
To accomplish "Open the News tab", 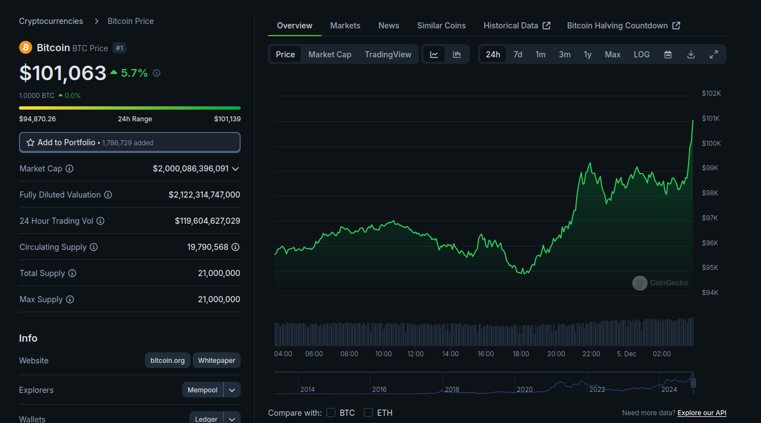I will 389,26.
